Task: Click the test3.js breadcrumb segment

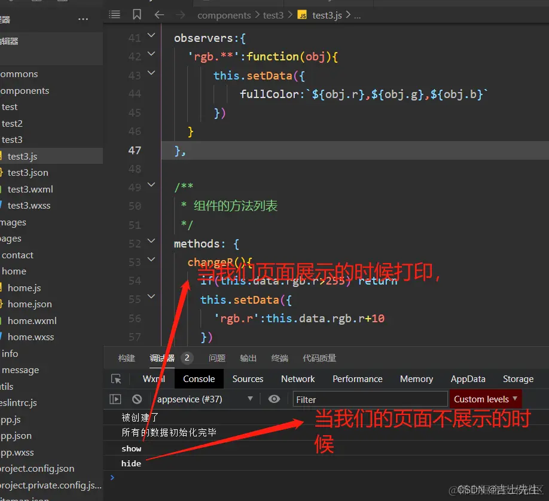Action: click(327, 16)
